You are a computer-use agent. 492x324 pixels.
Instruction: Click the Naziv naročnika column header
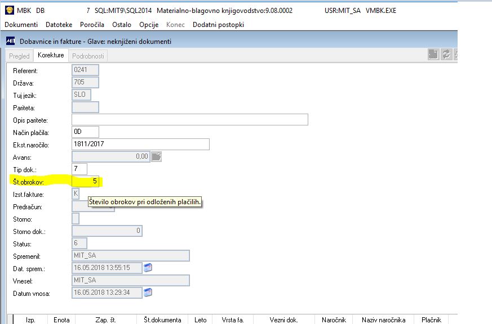[383, 319]
